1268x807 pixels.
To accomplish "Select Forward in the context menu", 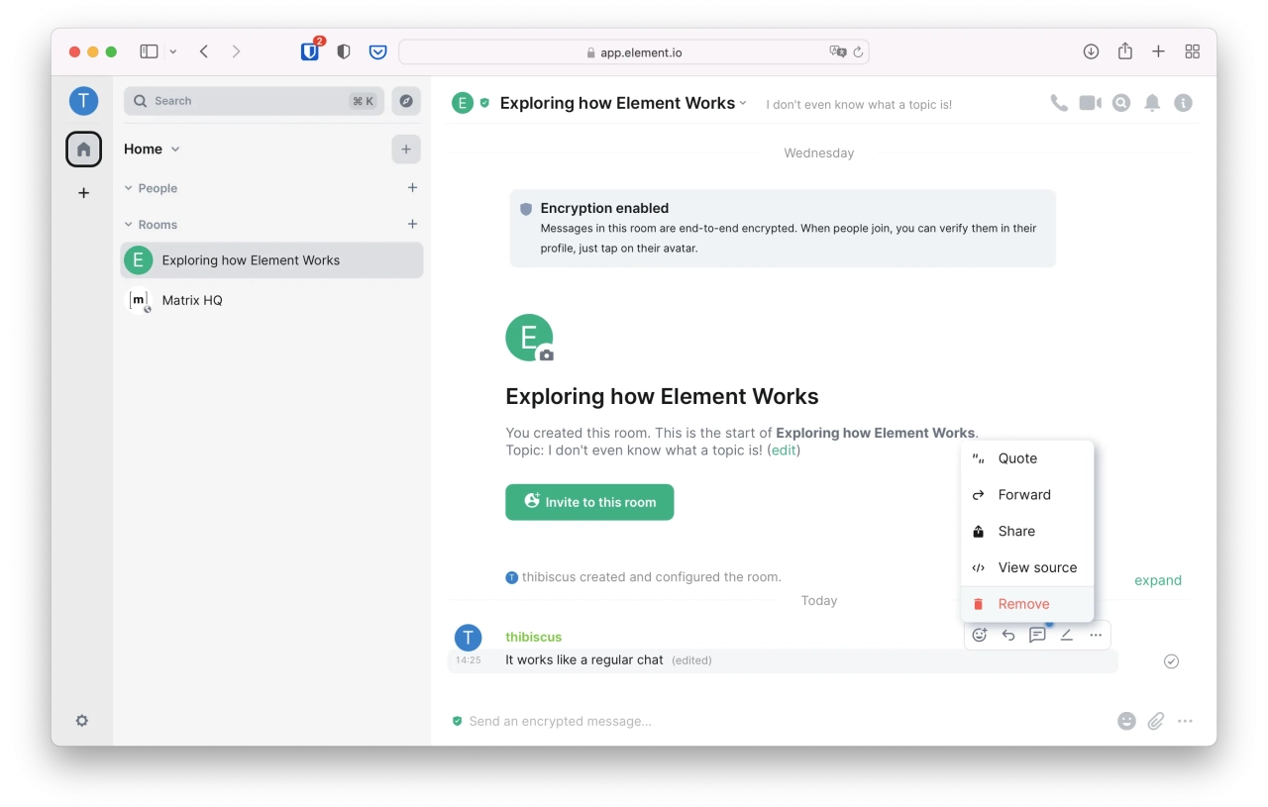I will point(1024,495).
